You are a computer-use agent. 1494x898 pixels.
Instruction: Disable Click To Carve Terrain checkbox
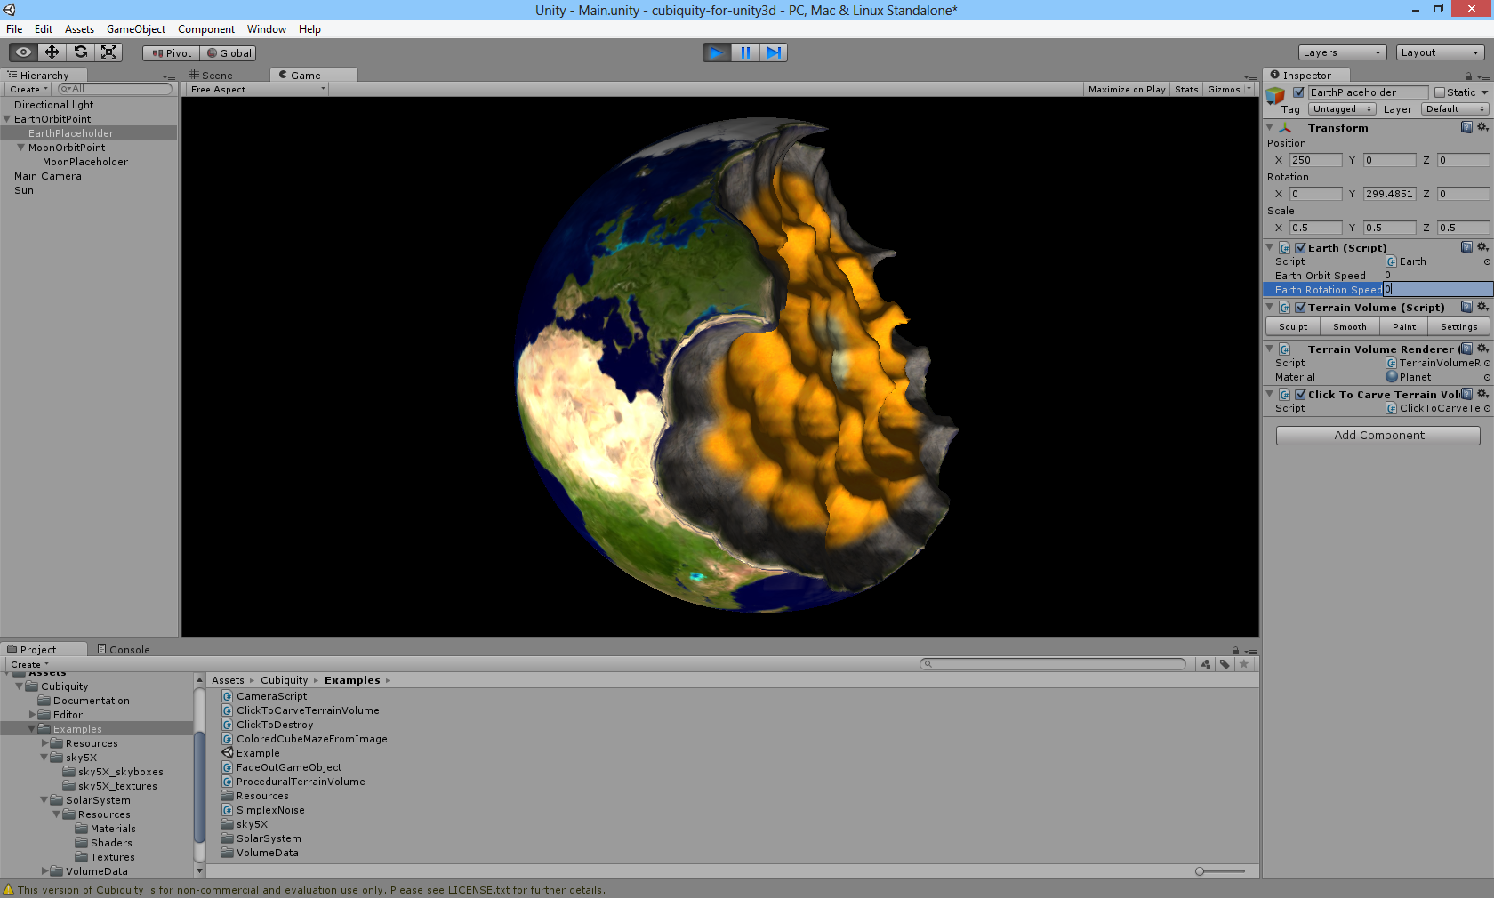(1300, 395)
